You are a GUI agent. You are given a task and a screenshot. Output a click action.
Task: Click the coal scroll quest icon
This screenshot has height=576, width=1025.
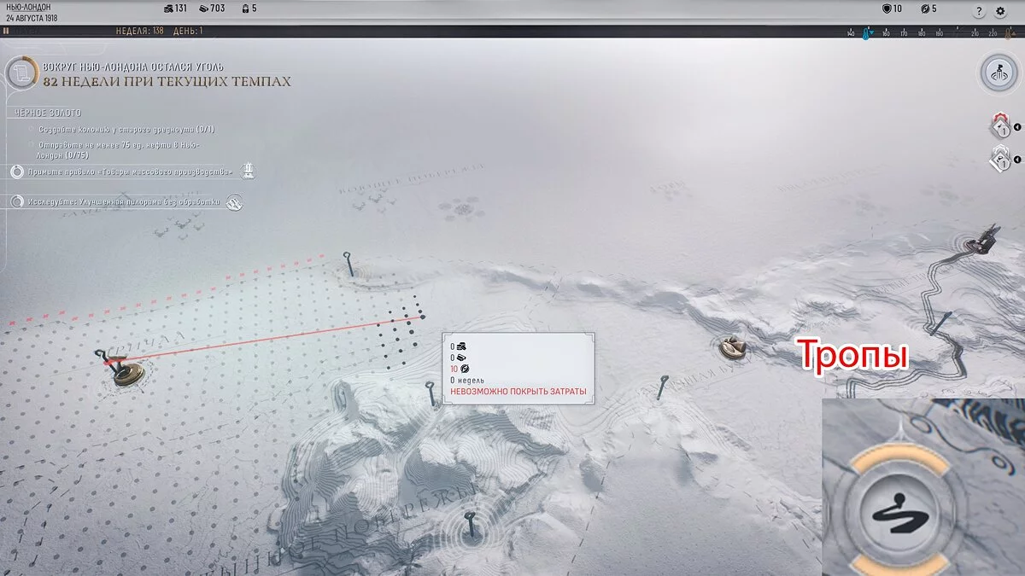(x=20, y=73)
